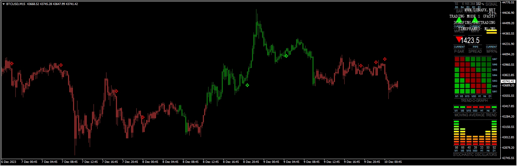Screen dimensions: 517x166
Task: Click the M1 bar in Moving Average Trend
Action: (456, 107)
